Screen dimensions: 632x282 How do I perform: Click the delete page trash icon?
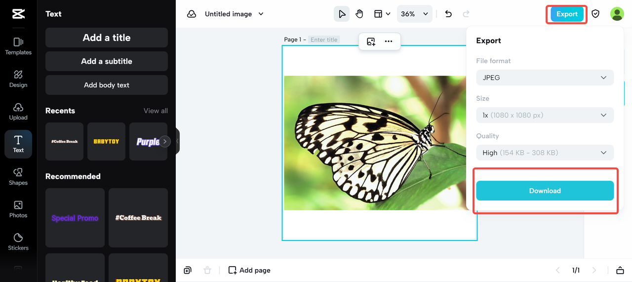(x=207, y=270)
